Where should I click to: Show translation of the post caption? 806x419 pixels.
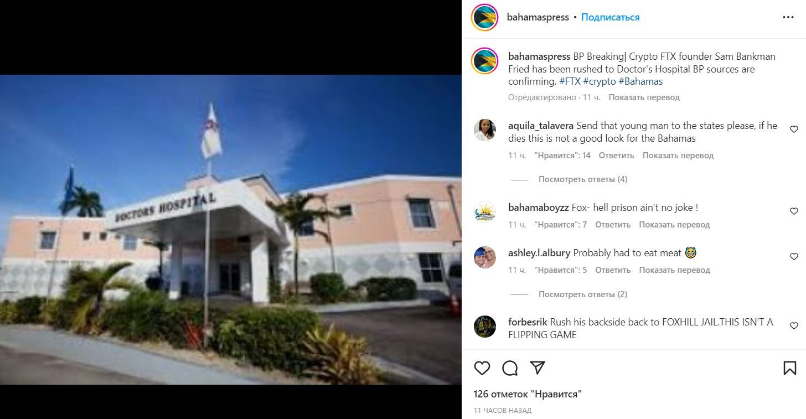(x=644, y=97)
